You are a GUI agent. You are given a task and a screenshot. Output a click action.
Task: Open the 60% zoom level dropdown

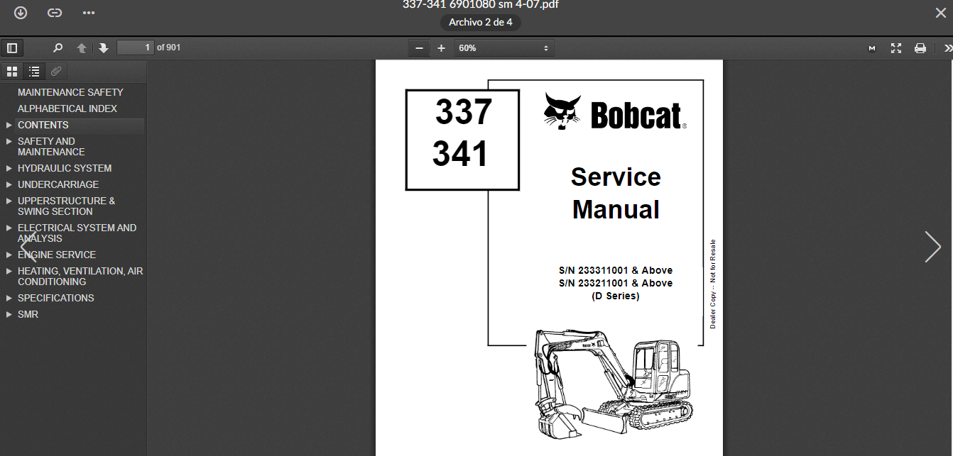[504, 48]
